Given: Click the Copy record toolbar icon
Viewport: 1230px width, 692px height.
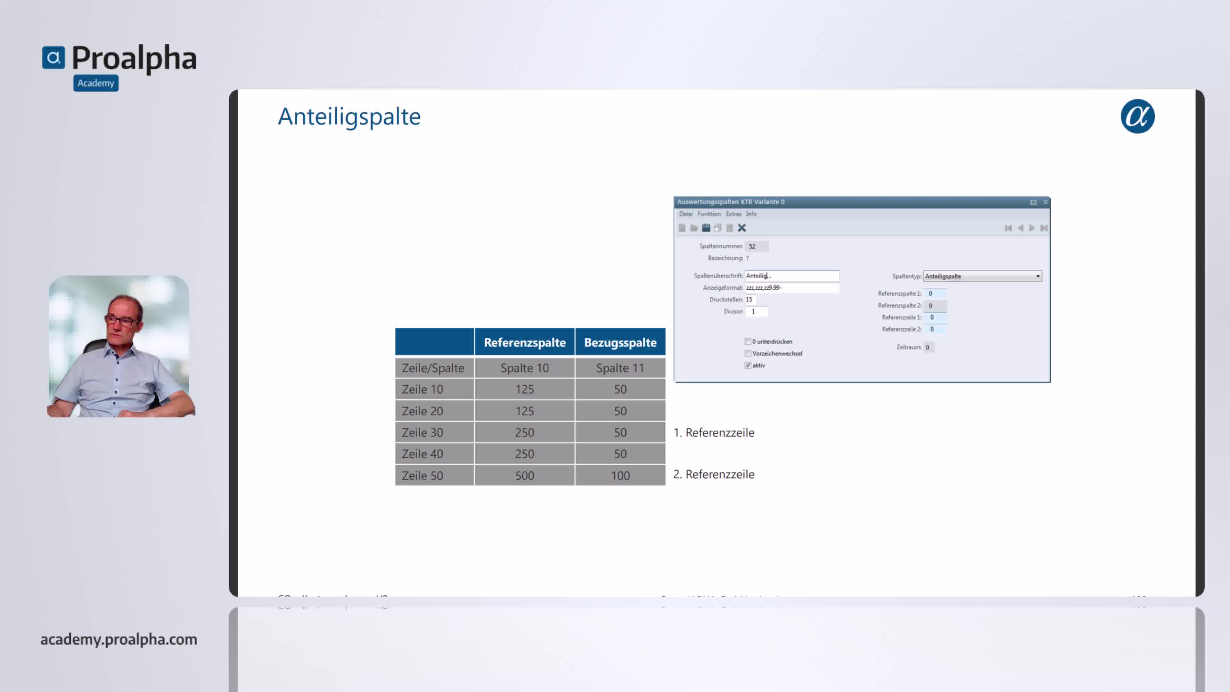Looking at the screenshot, I should [x=717, y=228].
